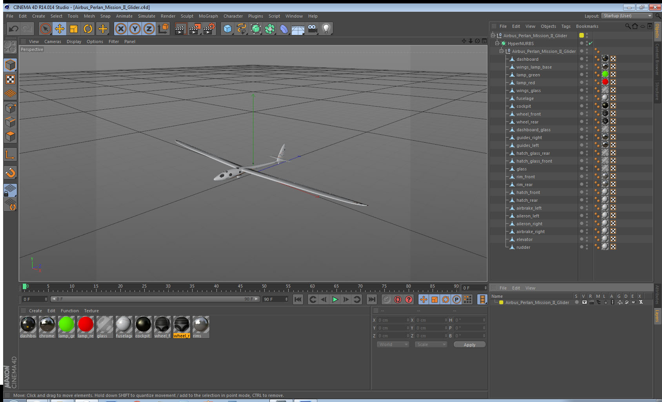Open the Mesh menu

pyautogui.click(x=89, y=16)
